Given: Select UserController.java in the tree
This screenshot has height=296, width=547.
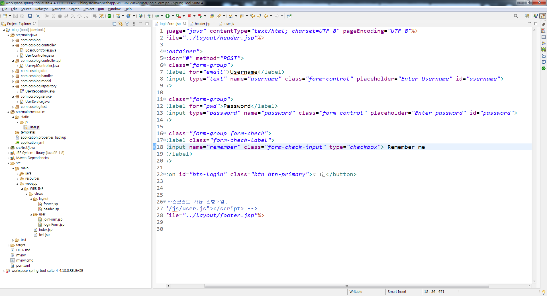Looking at the screenshot, I should coord(39,55).
